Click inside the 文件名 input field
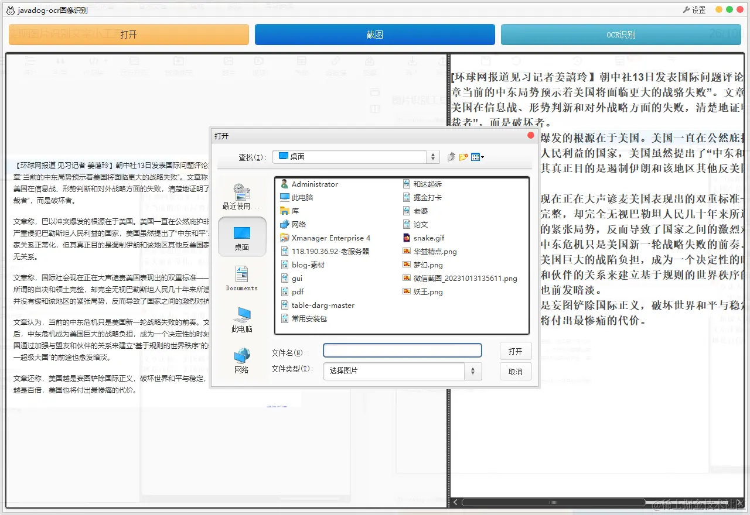 pyautogui.click(x=402, y=350)
